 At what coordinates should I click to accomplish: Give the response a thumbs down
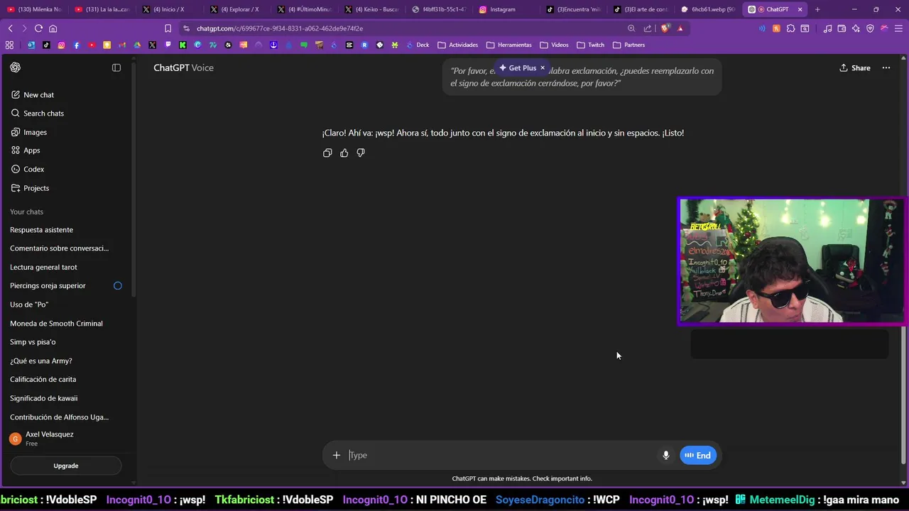pyautogui.click(x=361, y=153)
